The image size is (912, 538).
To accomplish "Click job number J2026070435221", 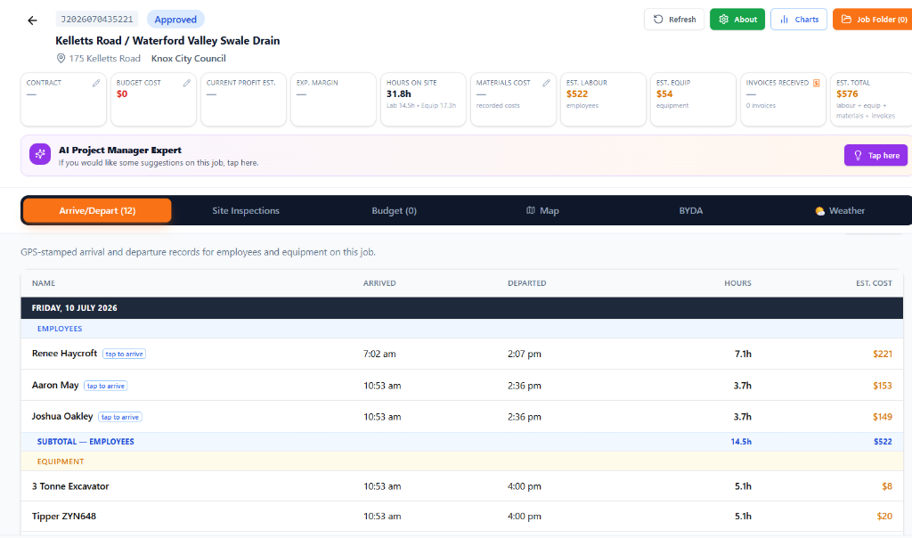I will pos(97,20).
